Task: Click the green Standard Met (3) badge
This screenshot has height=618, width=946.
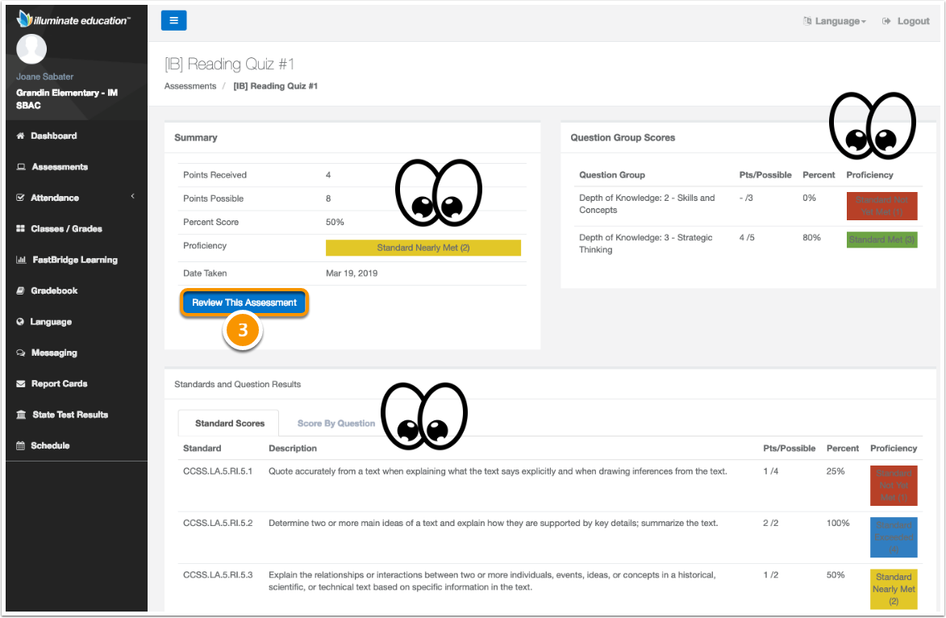Action: pos(881,240)
